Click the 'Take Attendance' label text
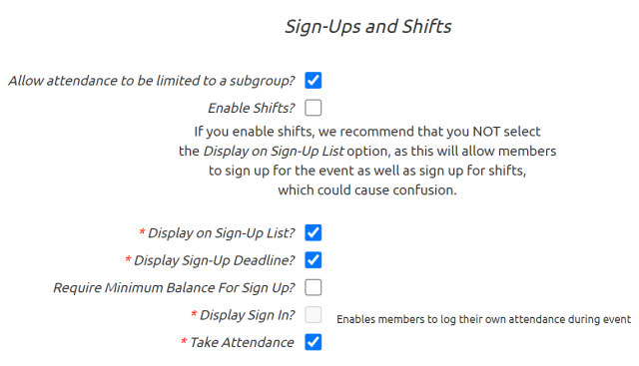Image resolution: width=639 pixels, height=366 pixels. [242, 342]
